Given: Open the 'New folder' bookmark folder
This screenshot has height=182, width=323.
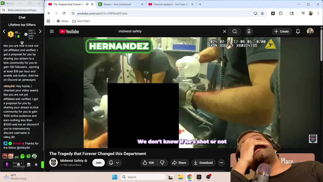Looking at the screenshot, I should [81, 21].
